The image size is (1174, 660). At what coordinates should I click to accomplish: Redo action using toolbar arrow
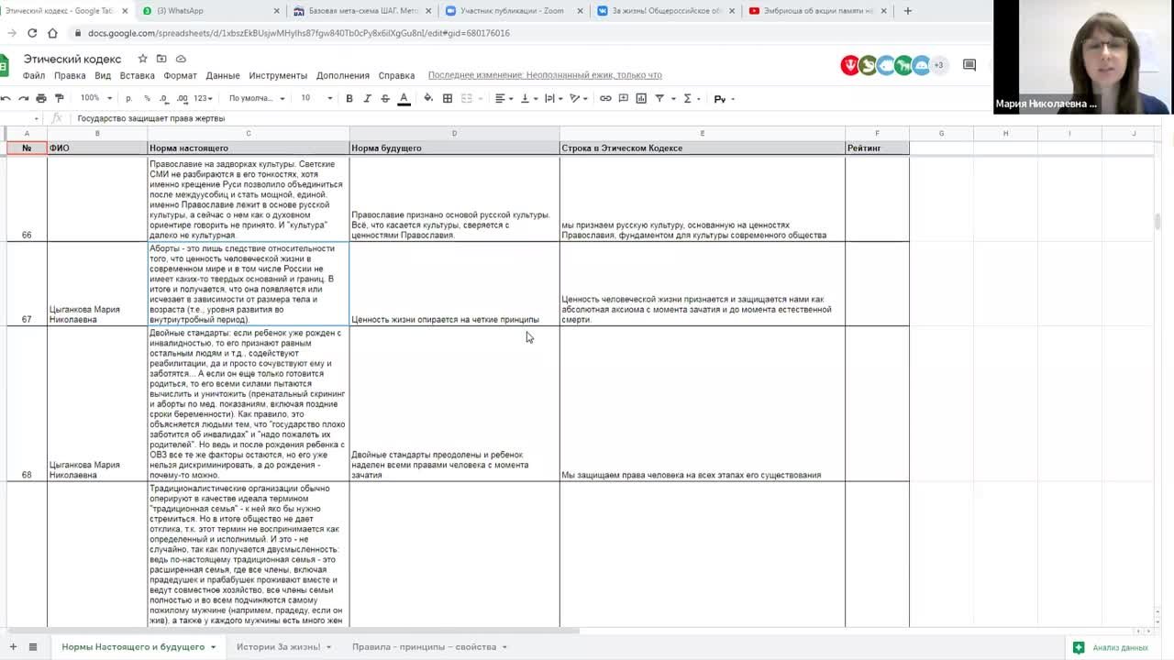coord(23,98)
